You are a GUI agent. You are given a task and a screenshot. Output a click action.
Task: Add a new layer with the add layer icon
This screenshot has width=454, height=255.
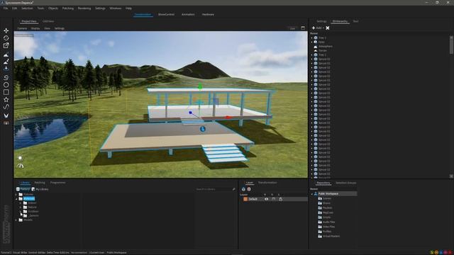(x=243, y=189)
